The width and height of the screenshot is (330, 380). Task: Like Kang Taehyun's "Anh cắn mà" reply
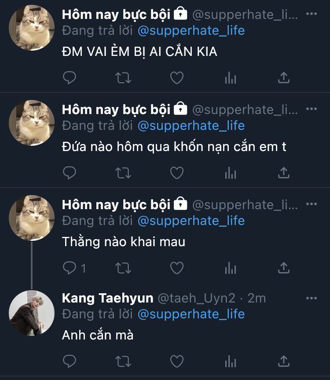176,362
